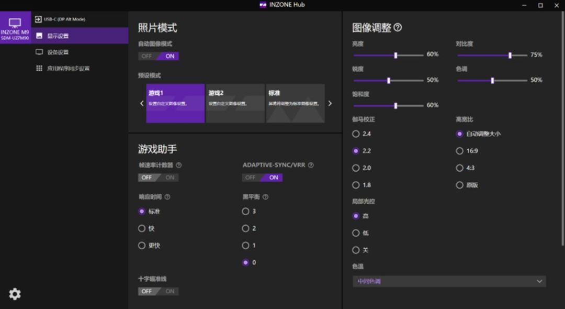The image size is (565, 309).
Task: Select the 游戏1 preset mode card
Action: (175, 104)
